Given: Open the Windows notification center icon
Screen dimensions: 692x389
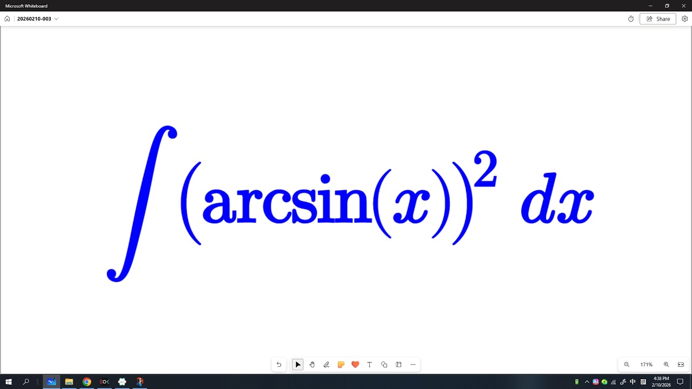Looking at the screenshot, I should coord(680,382).
